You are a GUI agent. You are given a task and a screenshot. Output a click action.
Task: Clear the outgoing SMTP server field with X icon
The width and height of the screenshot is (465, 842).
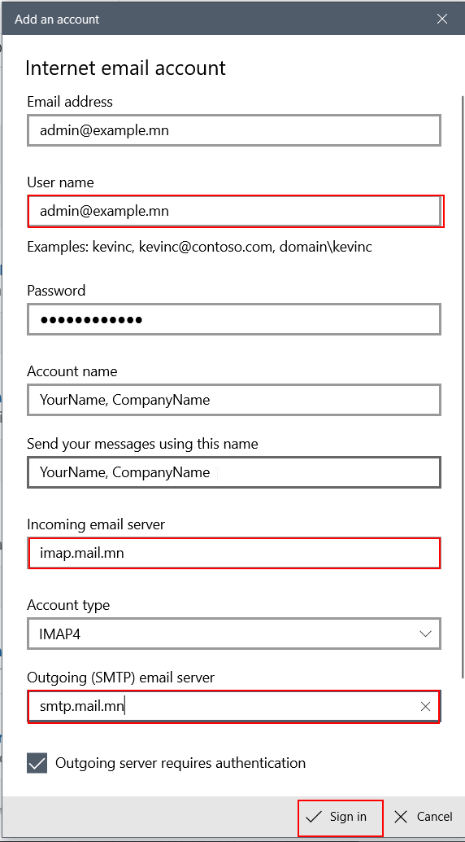click(x=425, y=707)
